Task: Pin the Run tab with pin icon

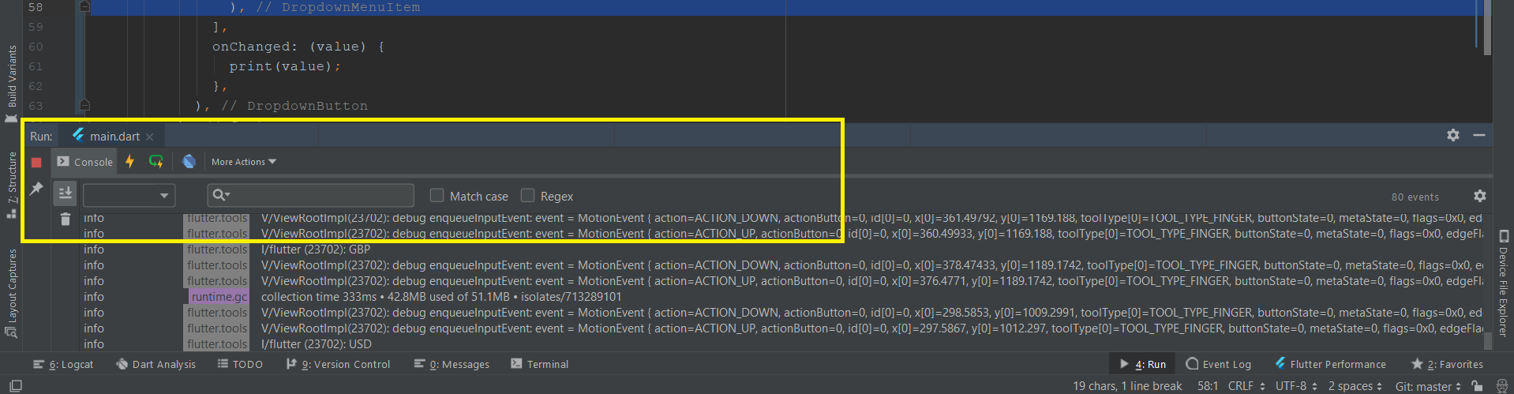Action: (x=36, y=189)
